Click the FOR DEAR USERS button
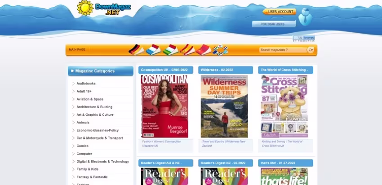 pos(274,24)
